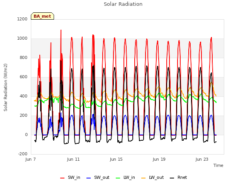Click the -200 y-axis tick label

[x=23, y=154]
